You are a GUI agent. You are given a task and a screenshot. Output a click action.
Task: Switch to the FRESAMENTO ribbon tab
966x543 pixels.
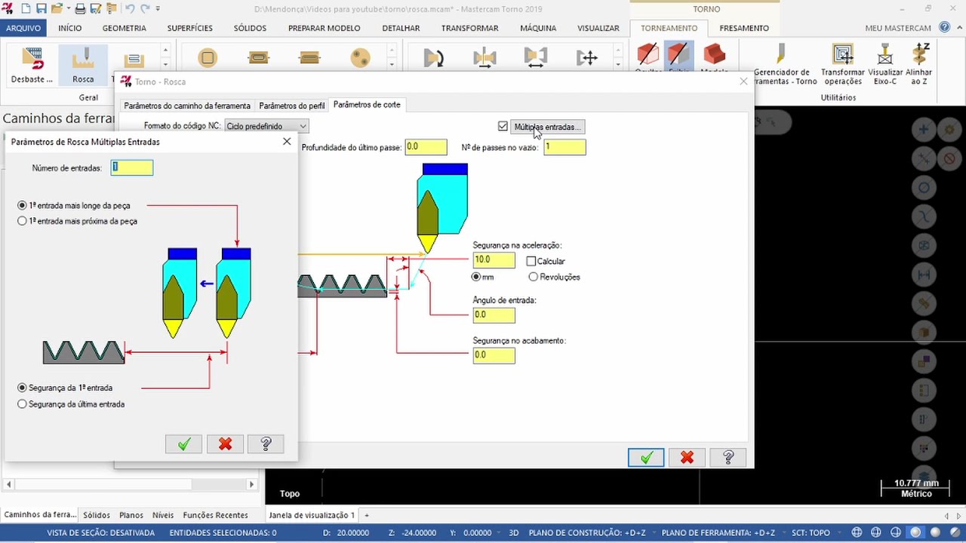[744, 28]
